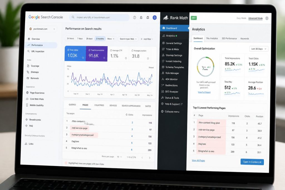Enable the Average position metric checkbox
This screenshot has height=190, width=285.
point(132,51)
